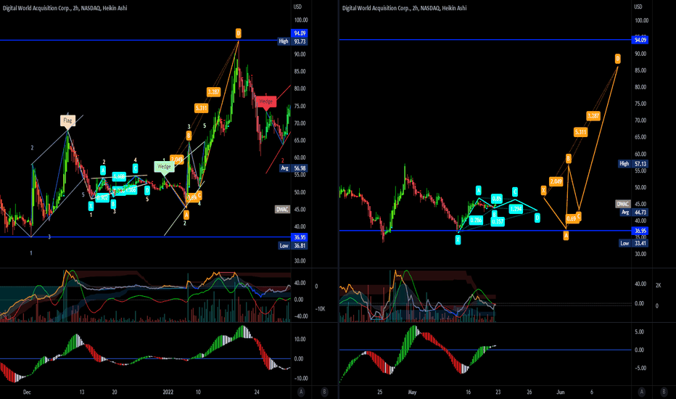Click blue '94.09' line label on right chart
The width and height of the screenshot is (676, 399).
640,40
